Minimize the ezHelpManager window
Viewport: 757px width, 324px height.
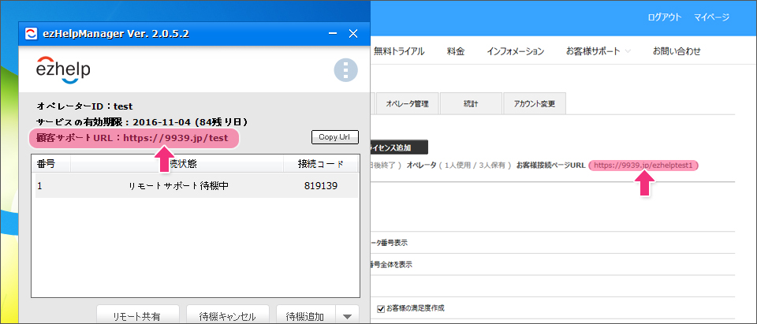[332, 34]
